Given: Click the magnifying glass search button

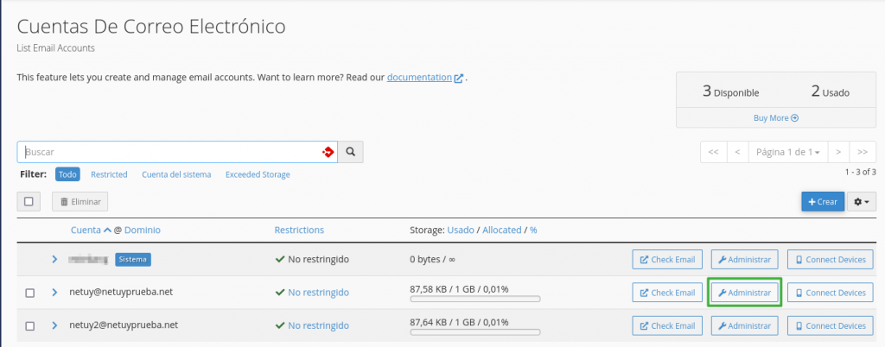Looking at the screenshot, I should pyautogui.click(x=350, y=152).
